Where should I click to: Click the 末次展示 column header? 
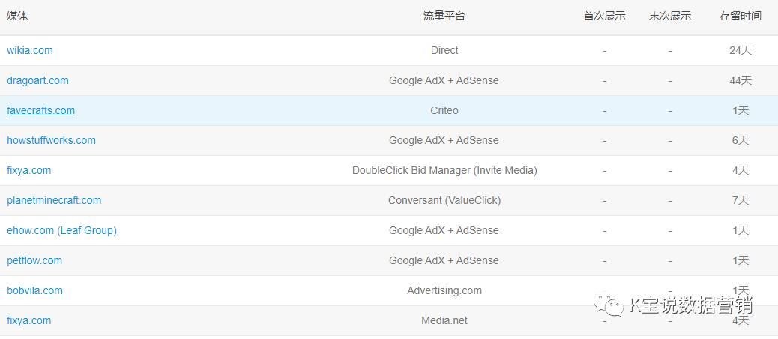point(670,16)
